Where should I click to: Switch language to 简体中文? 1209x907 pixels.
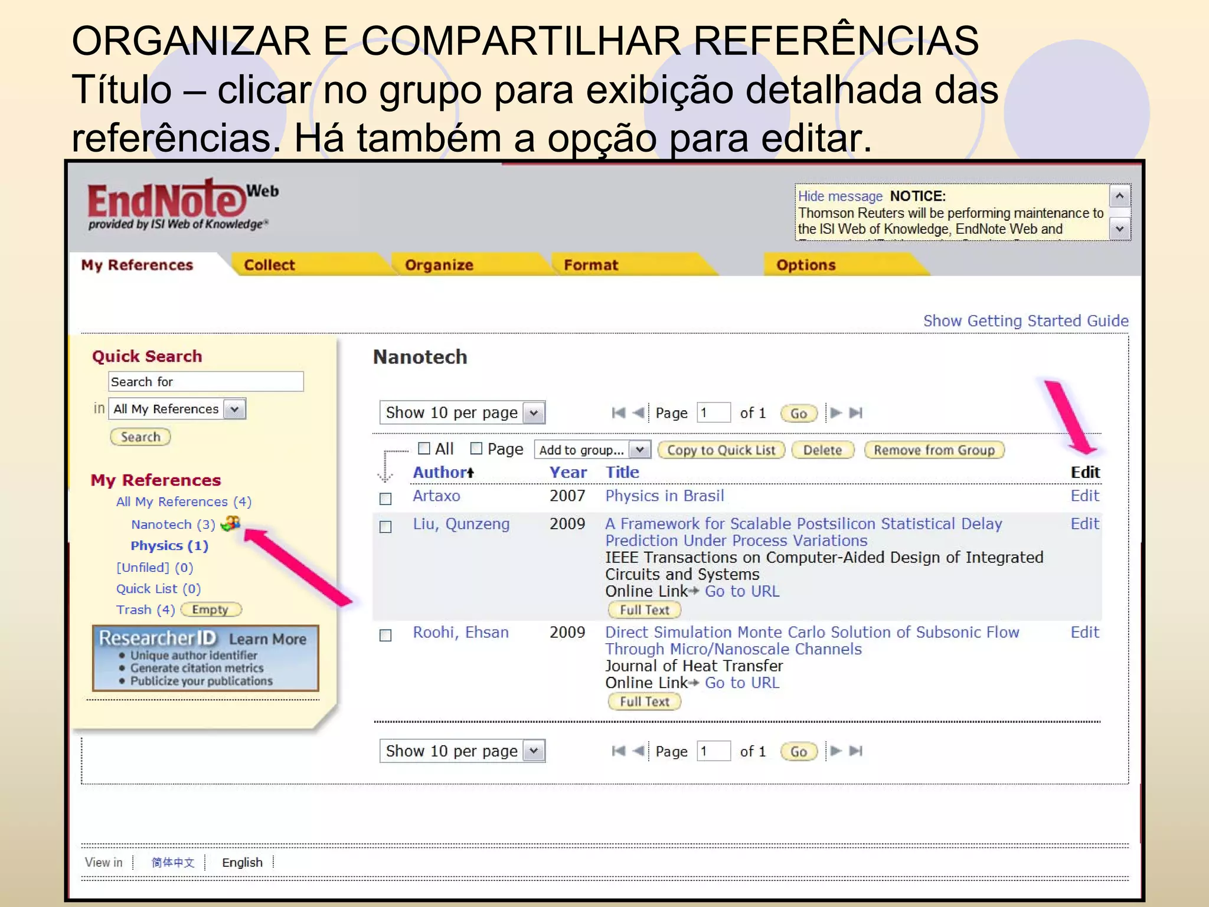(172, 862)
